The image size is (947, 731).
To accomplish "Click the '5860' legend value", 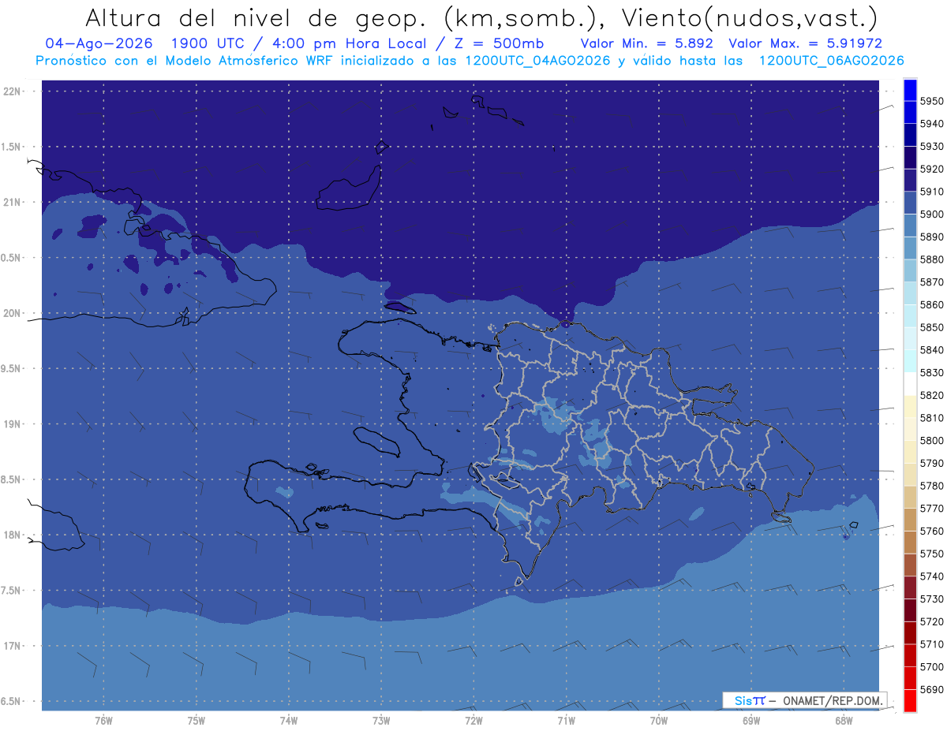I will [x=931, y=304].
